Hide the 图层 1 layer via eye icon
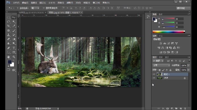Screen dimensions: 197x110 coord(154,74)
